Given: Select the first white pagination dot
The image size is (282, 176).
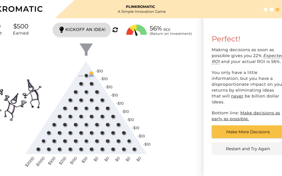Looking at the screenshot, I should tap(266, 10).
